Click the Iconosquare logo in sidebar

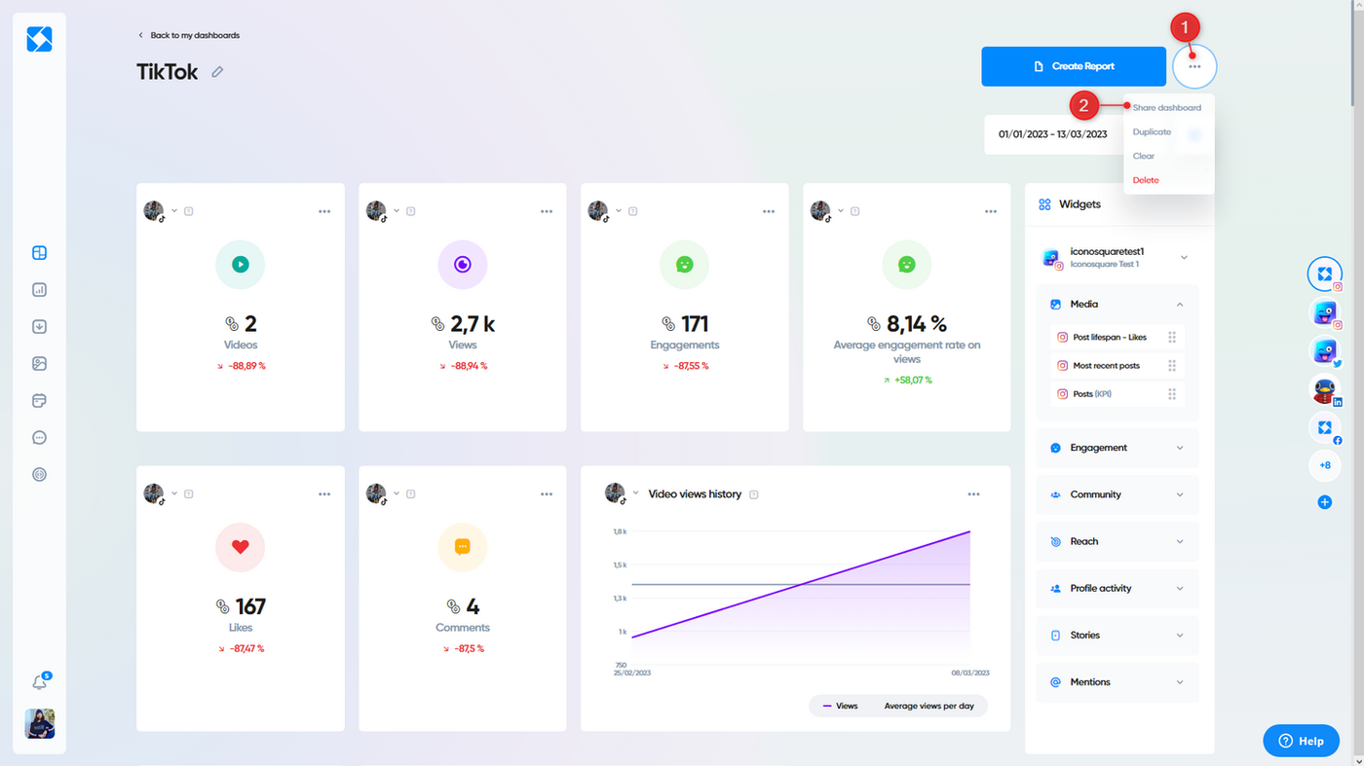(x=39, y=39)
